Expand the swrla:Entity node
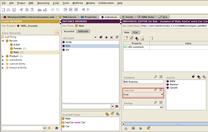208x132 pixels. coord(3,60)
